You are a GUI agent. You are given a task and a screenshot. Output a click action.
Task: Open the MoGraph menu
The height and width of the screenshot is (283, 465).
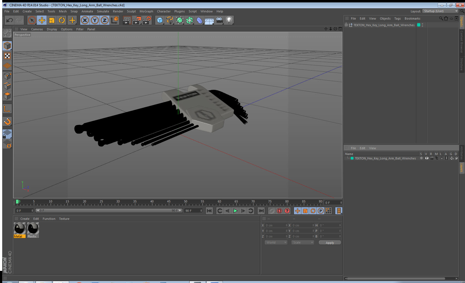pyautogui.click(x=146, y=11)
